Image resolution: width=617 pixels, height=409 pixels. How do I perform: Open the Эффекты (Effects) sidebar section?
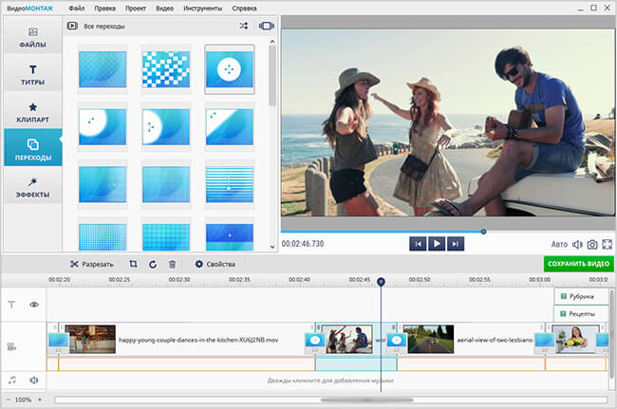click(x=32, y=186)
